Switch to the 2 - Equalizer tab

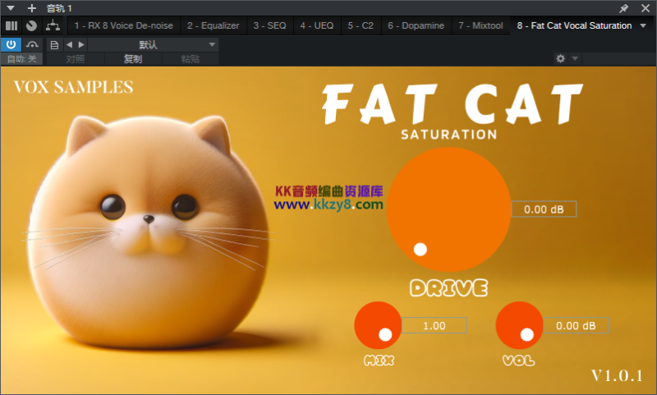pyautogui.click(x=214, y=25)
